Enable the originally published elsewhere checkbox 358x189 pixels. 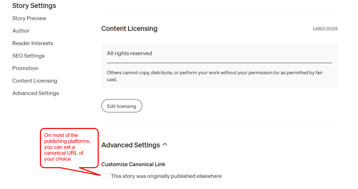tap(105, 176)
